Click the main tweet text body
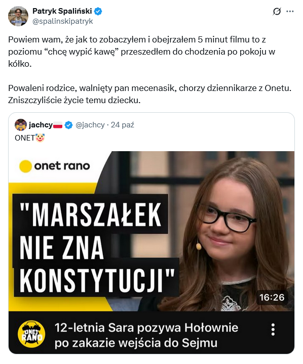The image size is (303, 364). pos(149,70)
